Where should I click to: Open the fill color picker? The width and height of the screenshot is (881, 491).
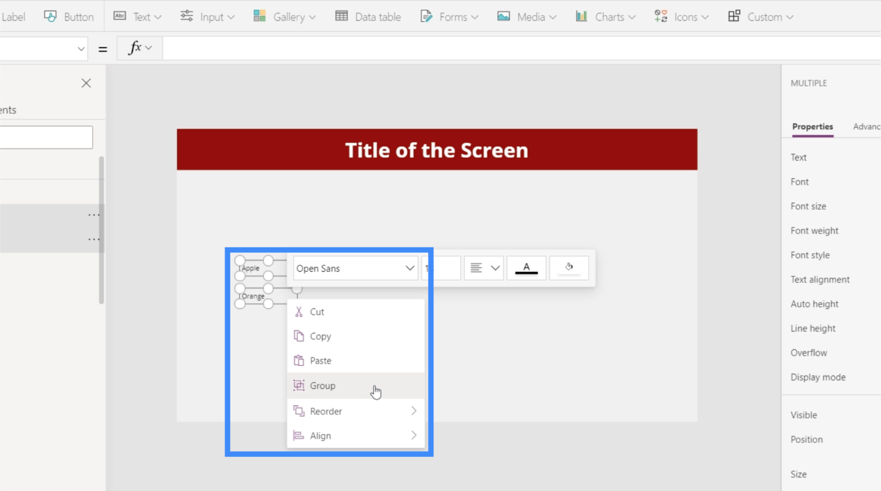[569, 268]
